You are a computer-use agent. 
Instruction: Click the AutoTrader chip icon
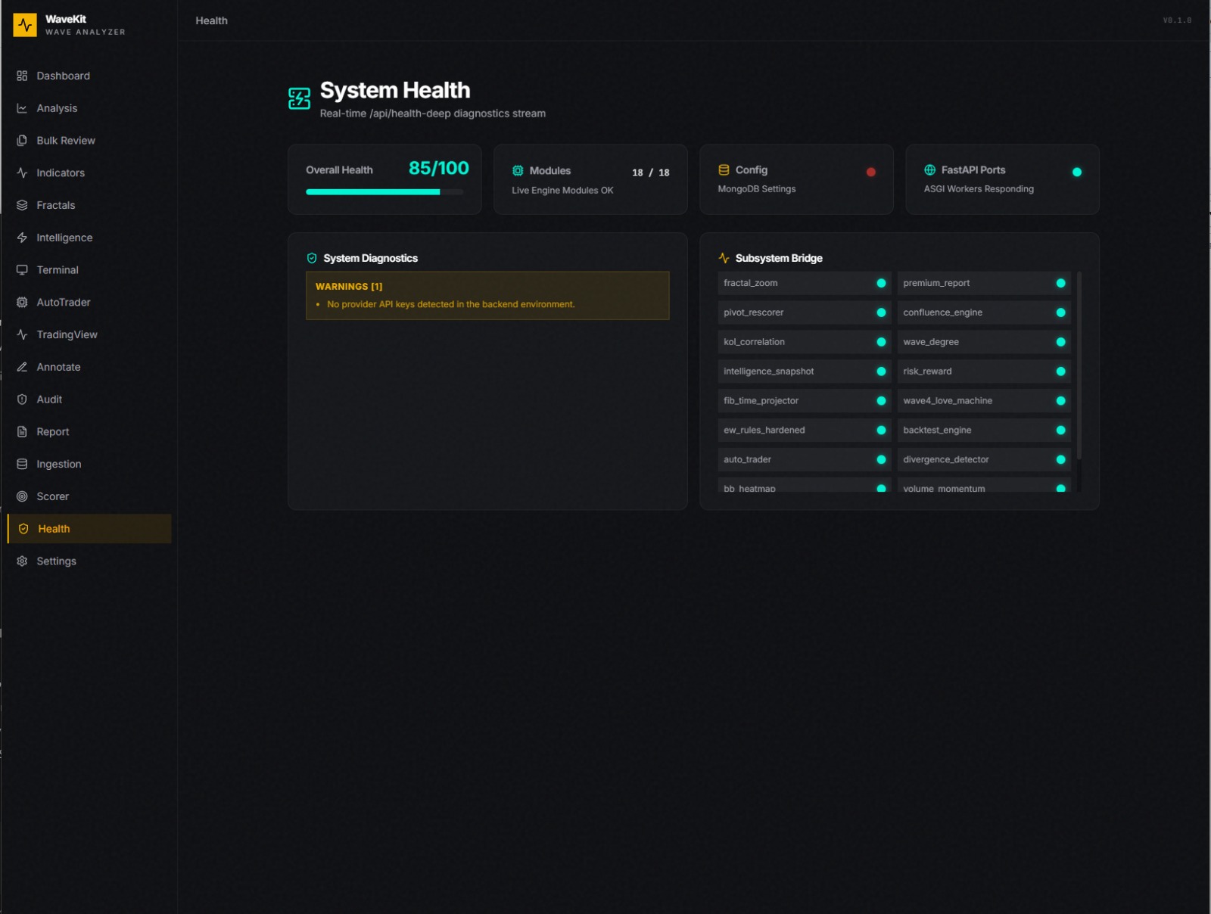[22, 302]
